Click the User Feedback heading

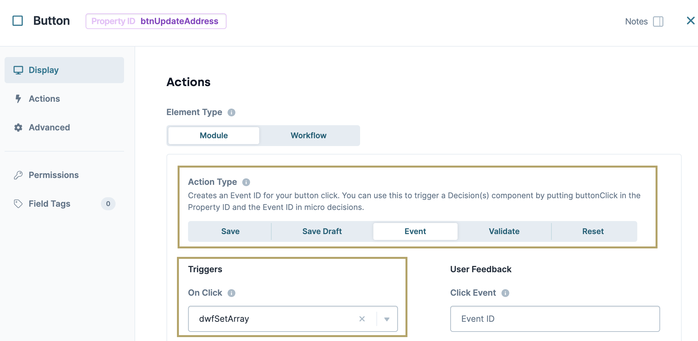481,269
